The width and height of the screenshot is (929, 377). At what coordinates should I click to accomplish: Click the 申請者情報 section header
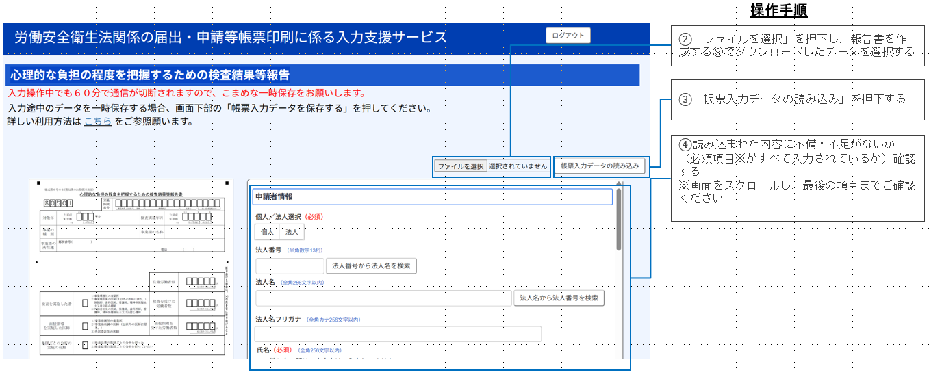pyautogui.click(x=432, y=196)
